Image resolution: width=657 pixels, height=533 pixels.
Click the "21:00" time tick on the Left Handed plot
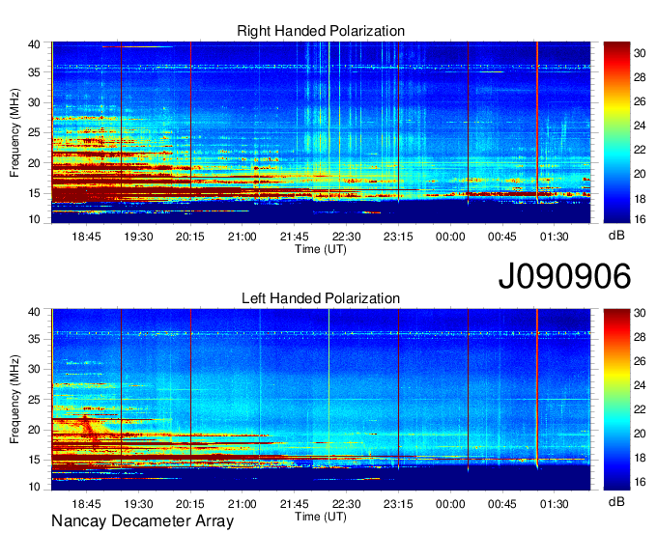[x=243, y=504]
